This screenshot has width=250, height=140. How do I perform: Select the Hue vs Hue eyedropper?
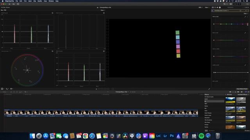click(245, 17)
